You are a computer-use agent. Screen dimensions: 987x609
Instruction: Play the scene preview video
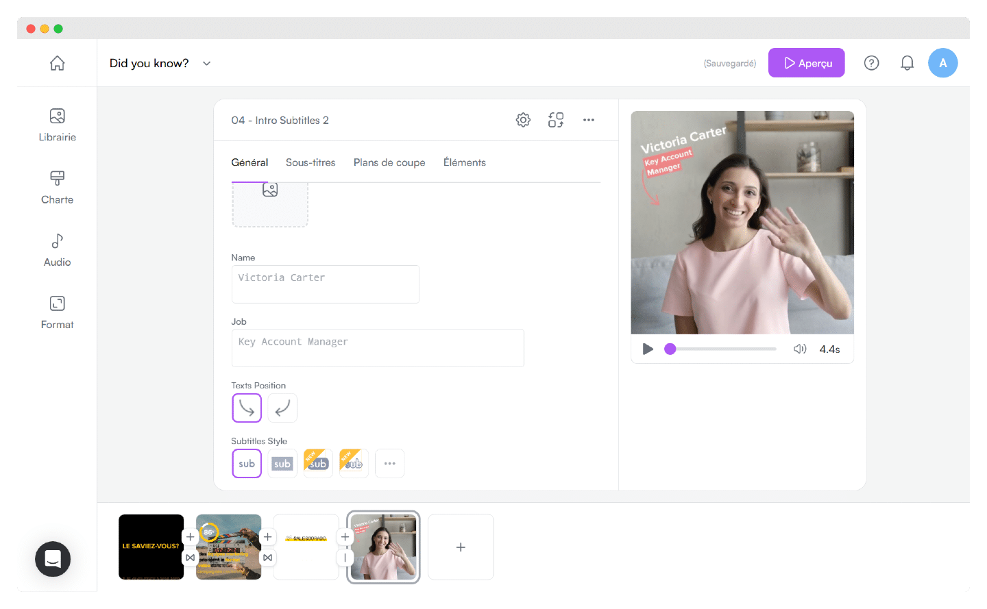pyautogui.click(x=648, y=349)
